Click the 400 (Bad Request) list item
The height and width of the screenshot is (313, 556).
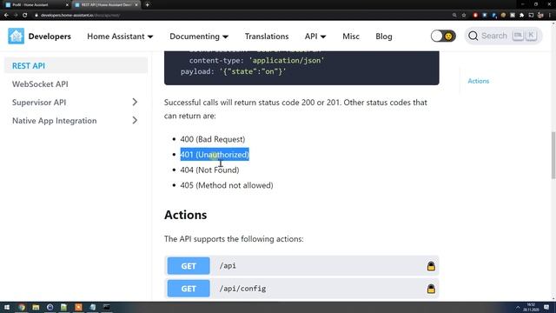click(x=212, y=139)
